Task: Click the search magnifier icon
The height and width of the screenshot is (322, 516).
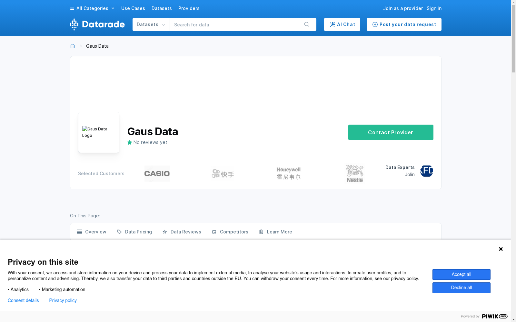Action: click(x=307, y=24)
